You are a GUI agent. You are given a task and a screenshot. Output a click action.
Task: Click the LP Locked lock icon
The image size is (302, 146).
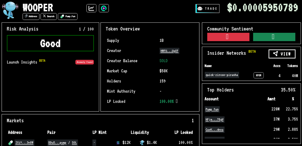(177, 101)
